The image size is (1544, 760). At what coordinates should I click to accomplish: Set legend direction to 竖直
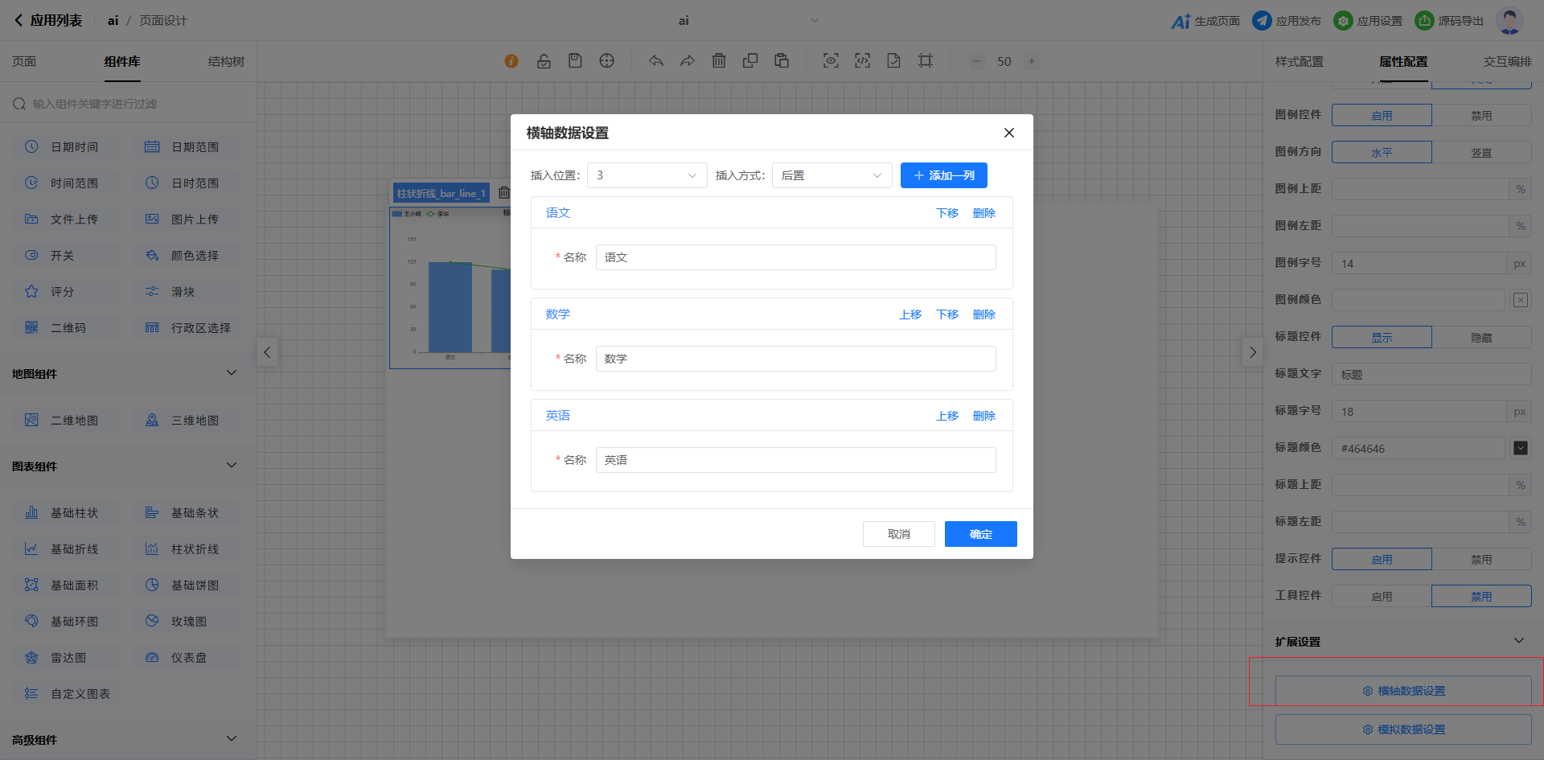(x=1480, y=153)
